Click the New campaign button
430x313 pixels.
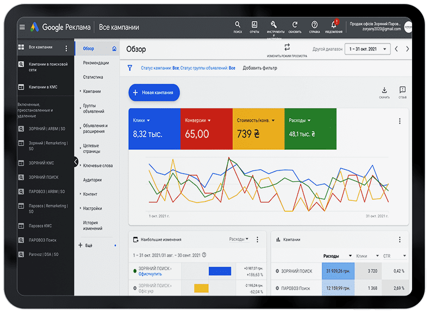pyautogui.click(x=154, y=93)
